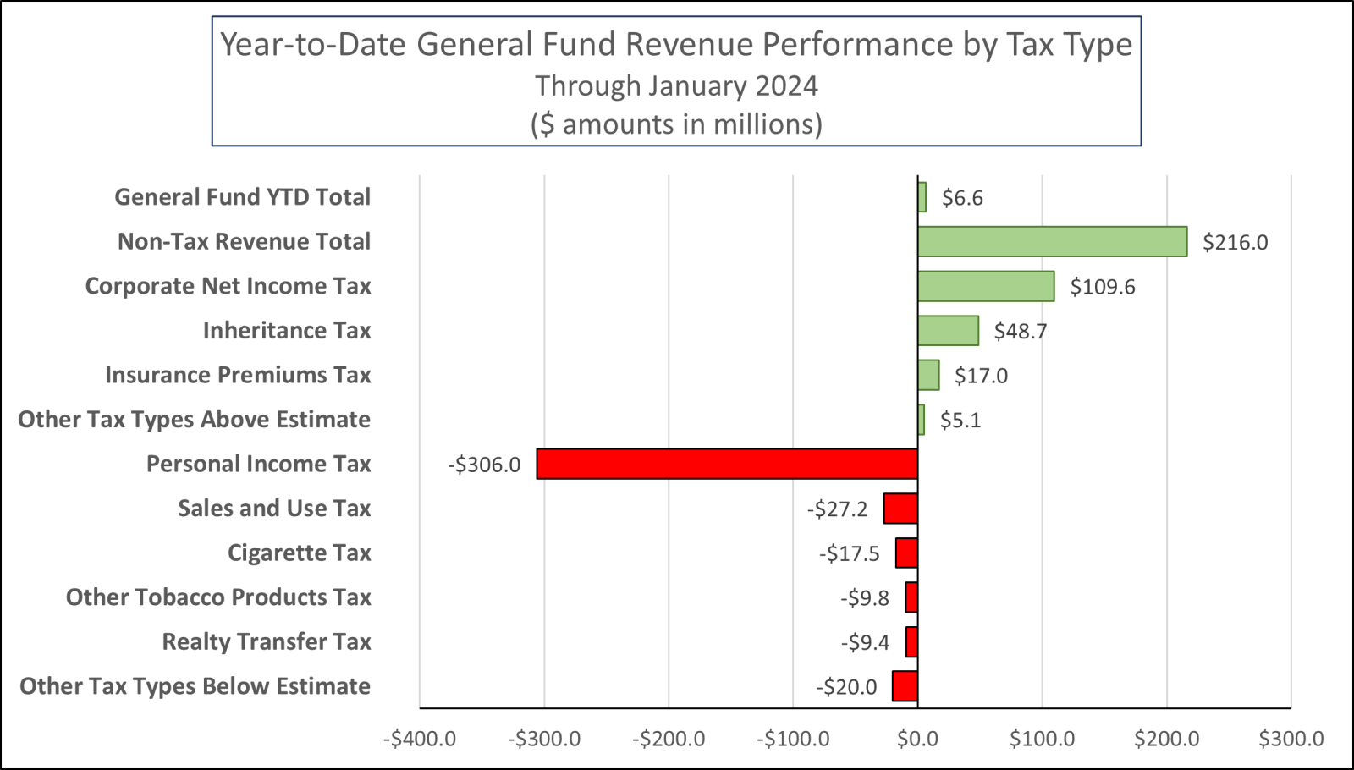Select the '-$27.2' data label
The height and width of the screenshot is (770, 1354).
837,509
